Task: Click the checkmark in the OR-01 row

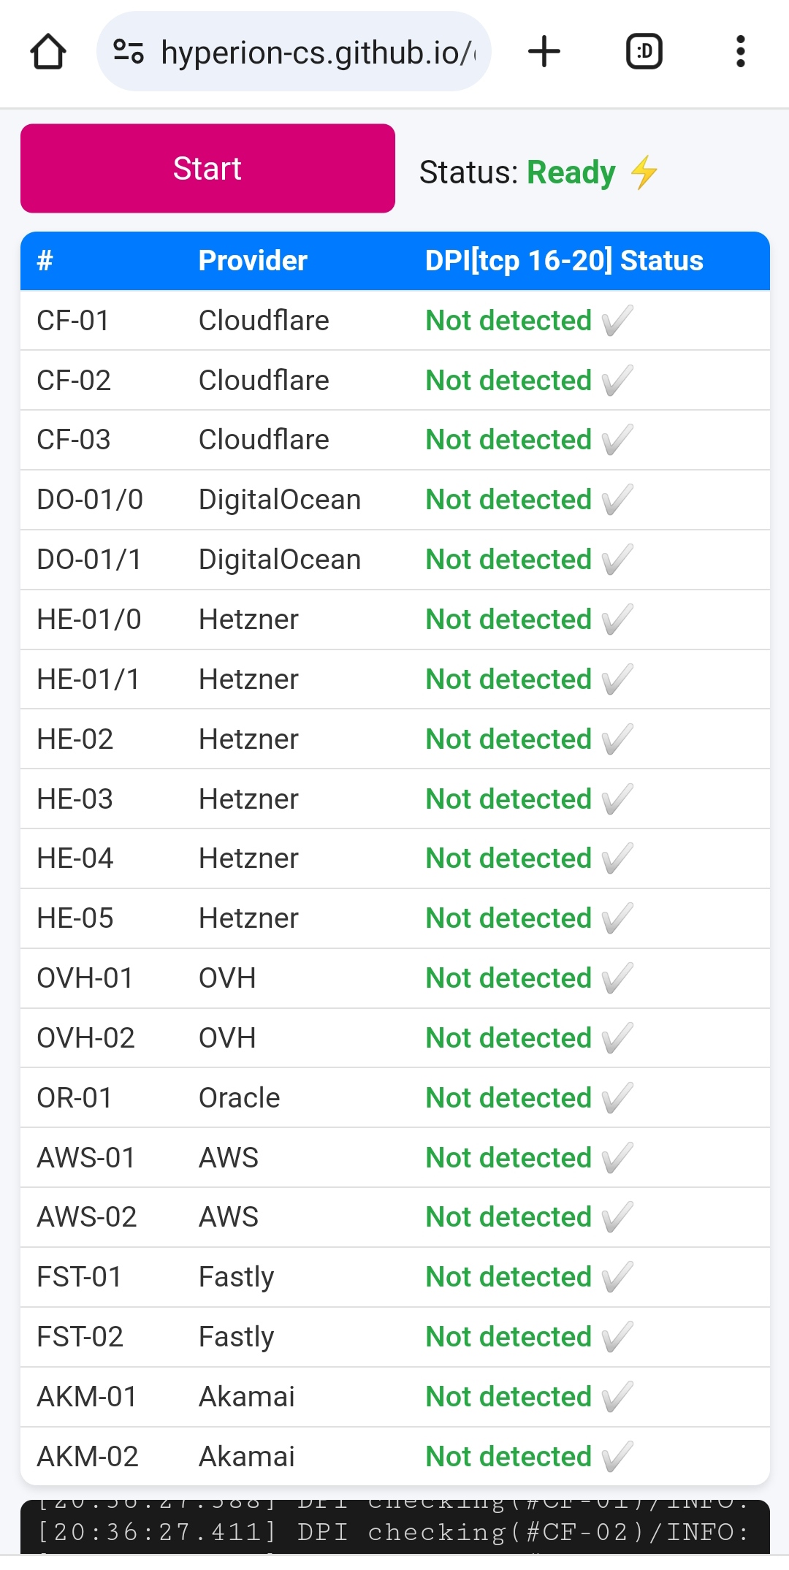Action: 617,1098
